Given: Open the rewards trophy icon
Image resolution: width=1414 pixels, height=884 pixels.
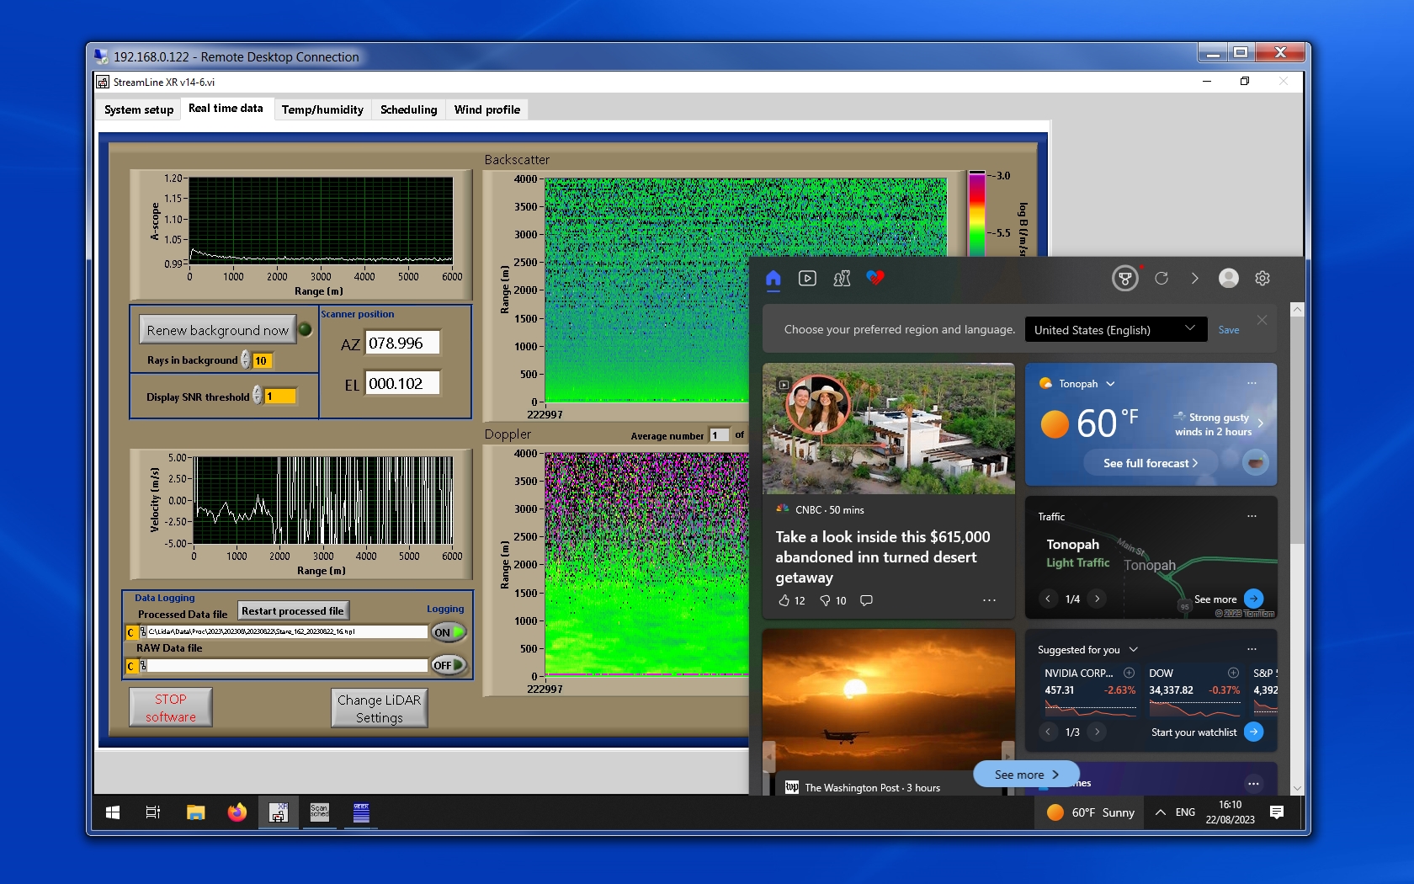Looking at the screenshot, I should [x=1124, y=278].
